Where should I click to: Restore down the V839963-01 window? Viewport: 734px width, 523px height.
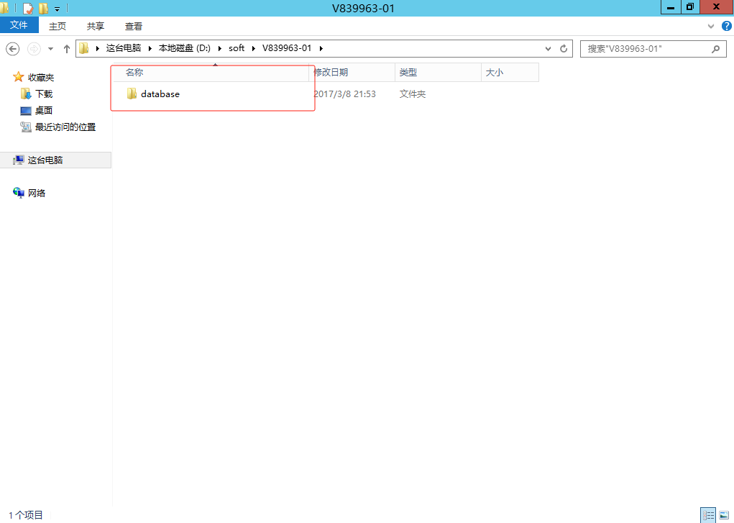[x=690, y=7]
